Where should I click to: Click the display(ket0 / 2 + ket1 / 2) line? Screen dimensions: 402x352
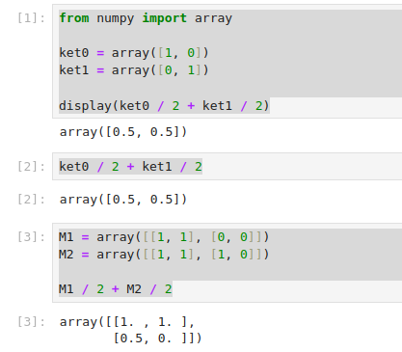click(164, 106)
